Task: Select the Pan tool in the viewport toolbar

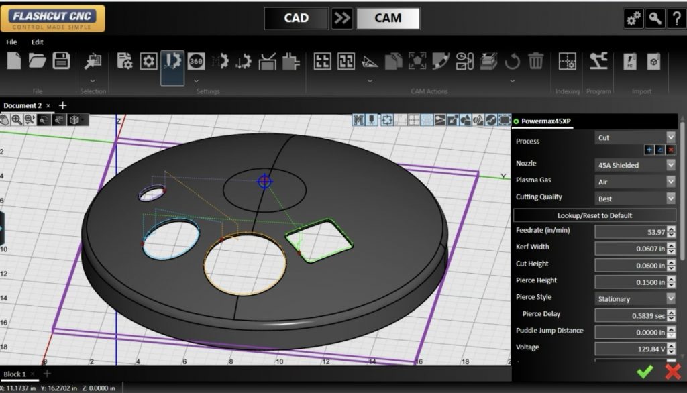Action: [6, 120]
